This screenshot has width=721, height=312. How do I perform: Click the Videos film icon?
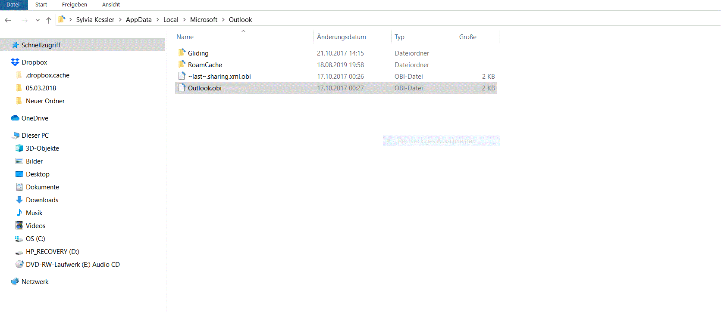pyautogui.click(x=19, y=225)
